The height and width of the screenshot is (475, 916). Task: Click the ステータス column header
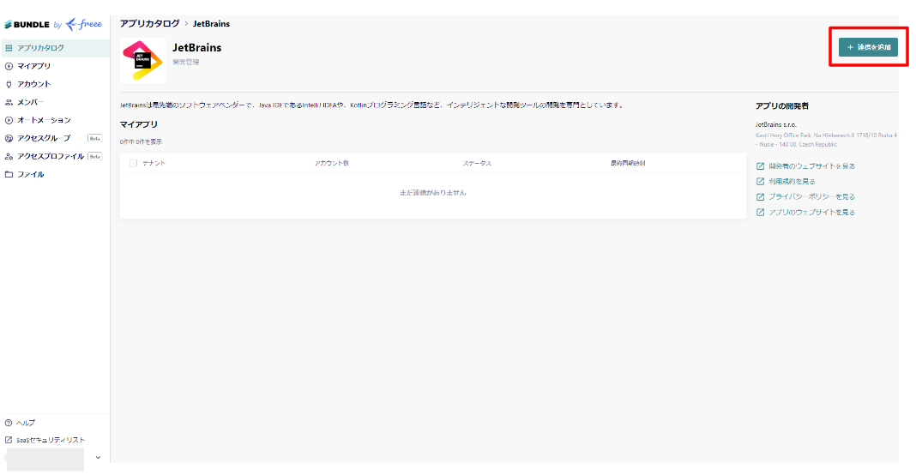click(477, 163)
